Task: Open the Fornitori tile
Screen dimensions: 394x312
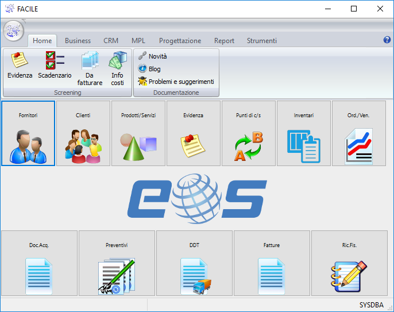Action: (x=28, y=133)
